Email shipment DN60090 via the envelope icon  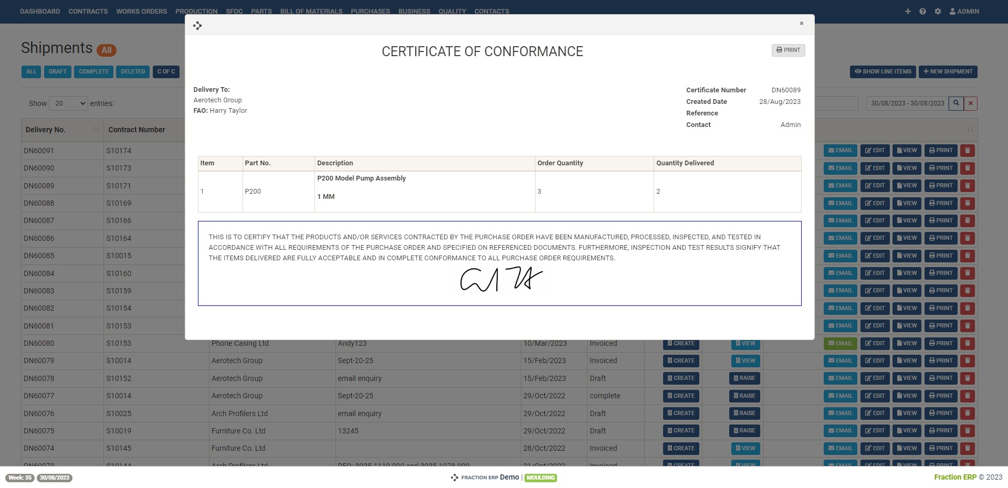(x=840, y=168)
